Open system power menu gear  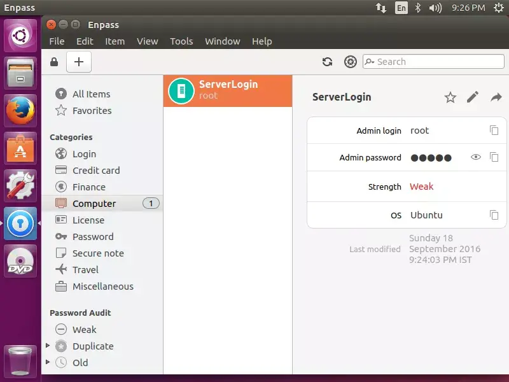point(499,8)
